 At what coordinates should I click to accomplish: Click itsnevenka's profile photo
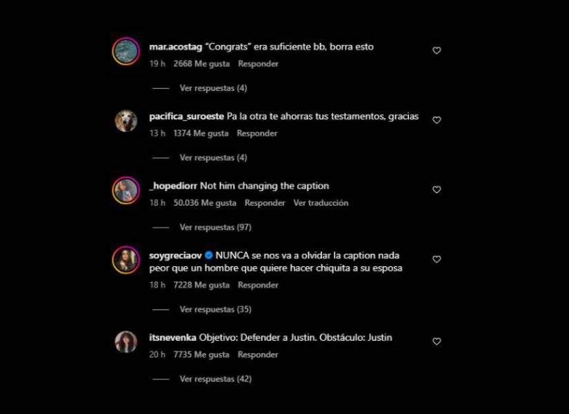point(126,342)
